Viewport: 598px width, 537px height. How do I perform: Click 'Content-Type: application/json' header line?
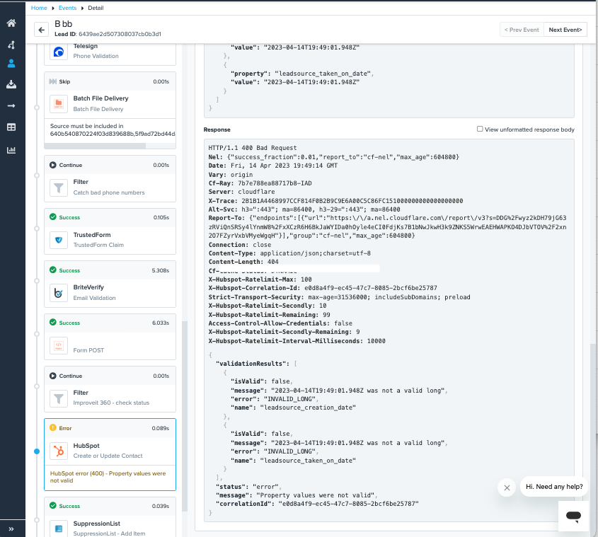click(x=289, y=253)
